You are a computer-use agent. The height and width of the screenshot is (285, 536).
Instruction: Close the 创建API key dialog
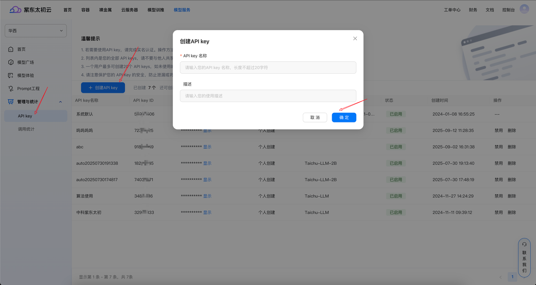tap(355, 39)
